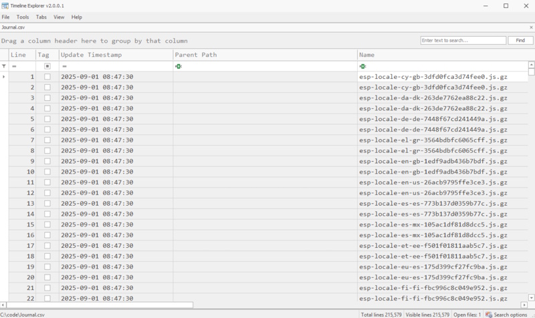
Task: Click the horizontal scrollbar right arrow
Action: pyautogui.click(x=524, y=305)
